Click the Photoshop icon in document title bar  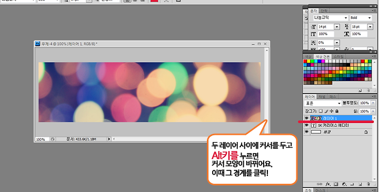37,44
